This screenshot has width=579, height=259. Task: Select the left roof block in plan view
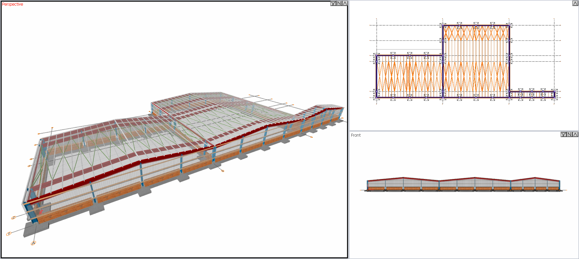pos(409,76)
